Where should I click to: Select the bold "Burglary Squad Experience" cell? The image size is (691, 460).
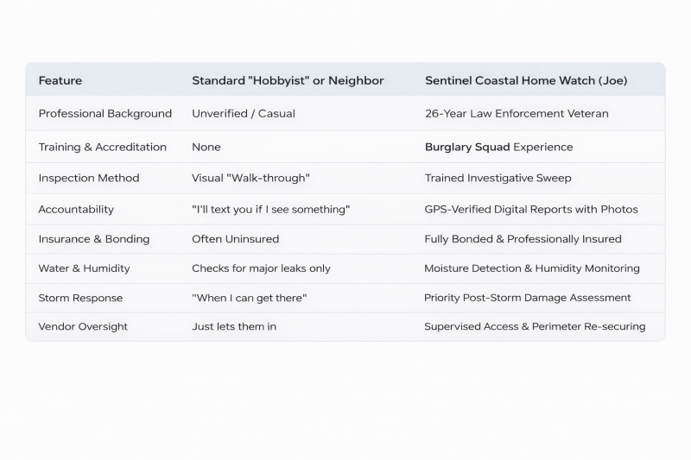coord(498,147)
